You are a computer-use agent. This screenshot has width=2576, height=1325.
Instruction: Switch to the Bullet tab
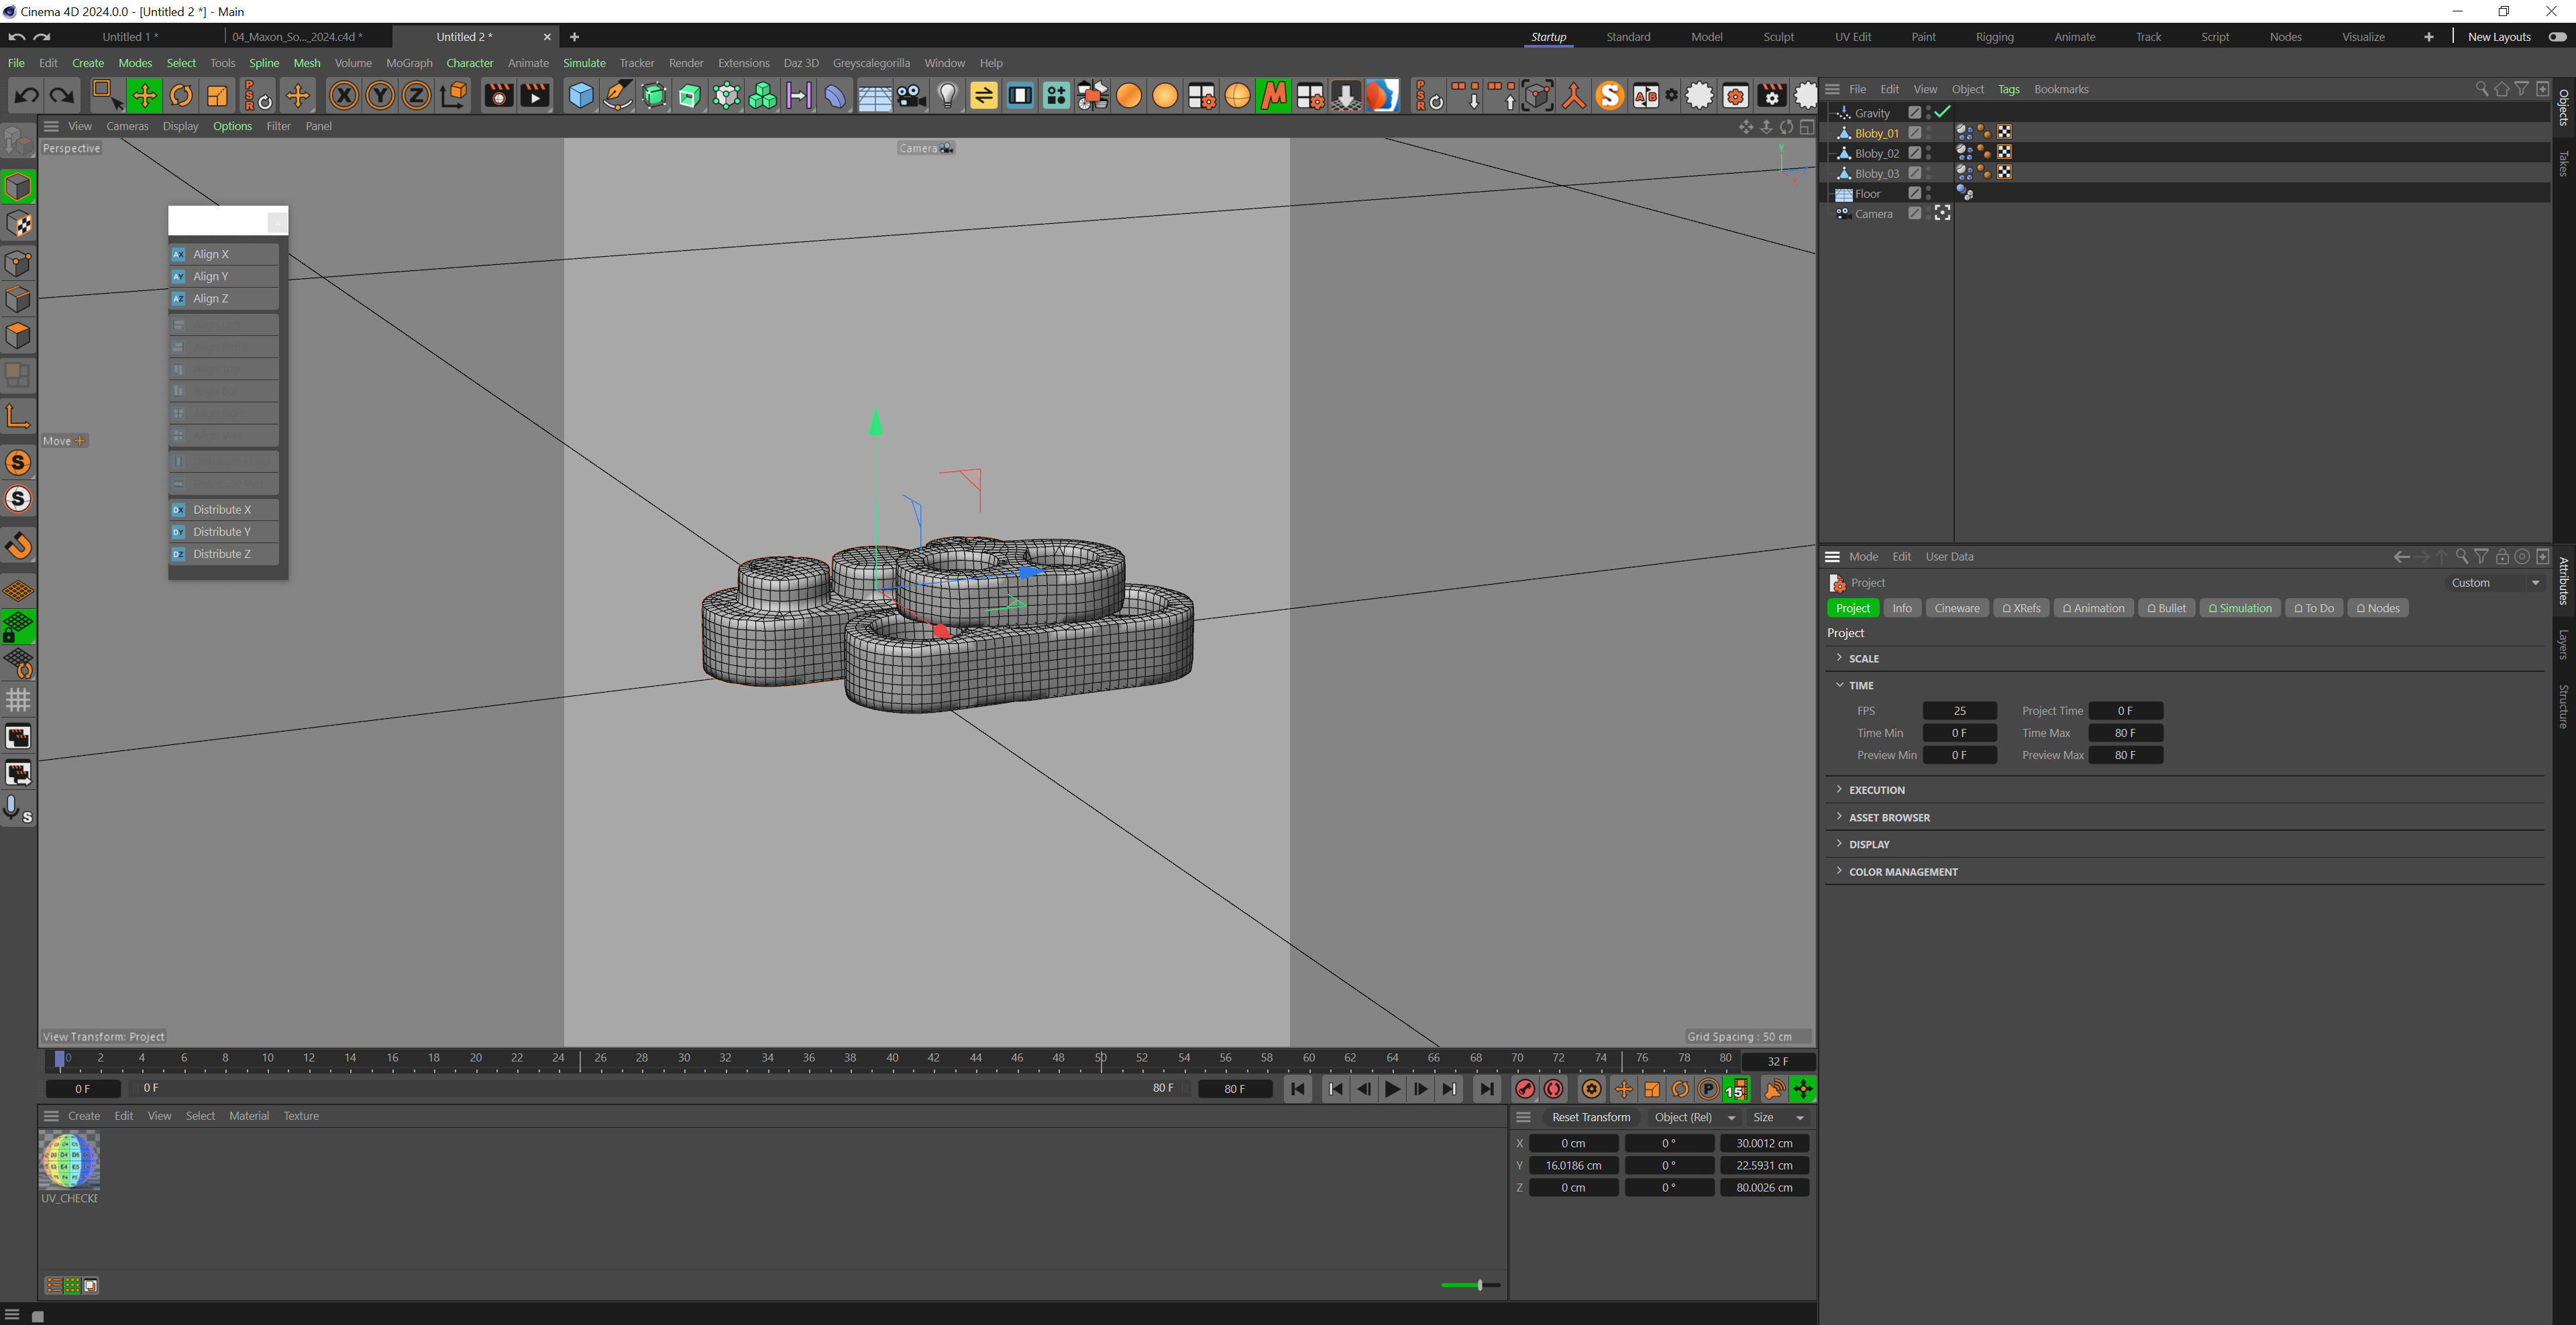(x=2166, y=608)
